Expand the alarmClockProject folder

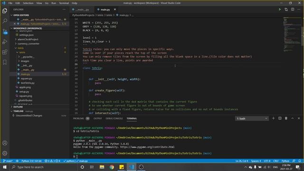click(x=28, y=39)
